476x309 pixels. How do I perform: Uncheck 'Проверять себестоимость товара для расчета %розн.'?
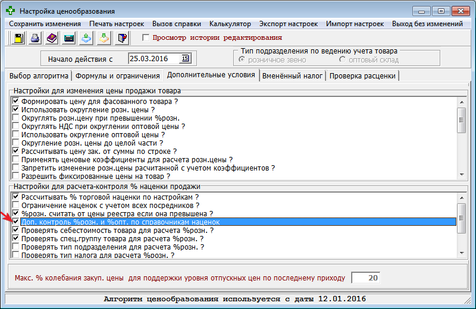15,230
